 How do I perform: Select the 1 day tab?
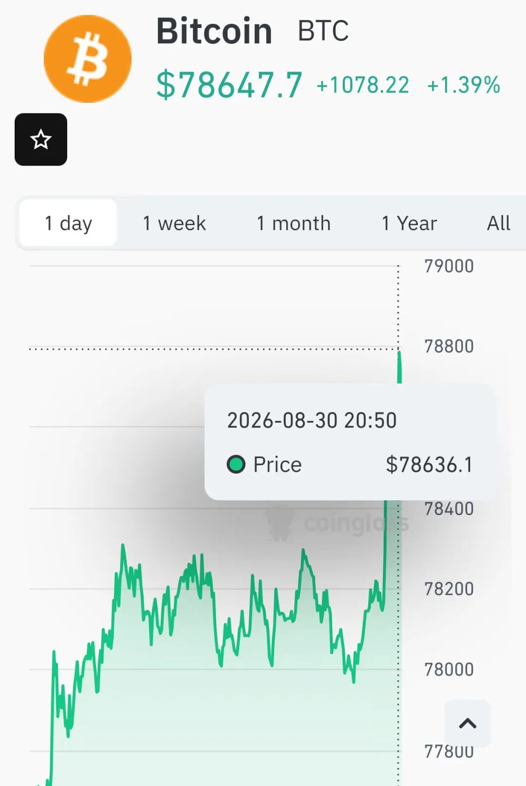click(x=68, y=223)
